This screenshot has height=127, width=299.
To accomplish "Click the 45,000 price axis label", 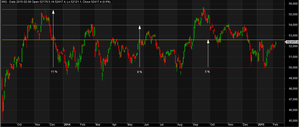I will pos(291,121).
